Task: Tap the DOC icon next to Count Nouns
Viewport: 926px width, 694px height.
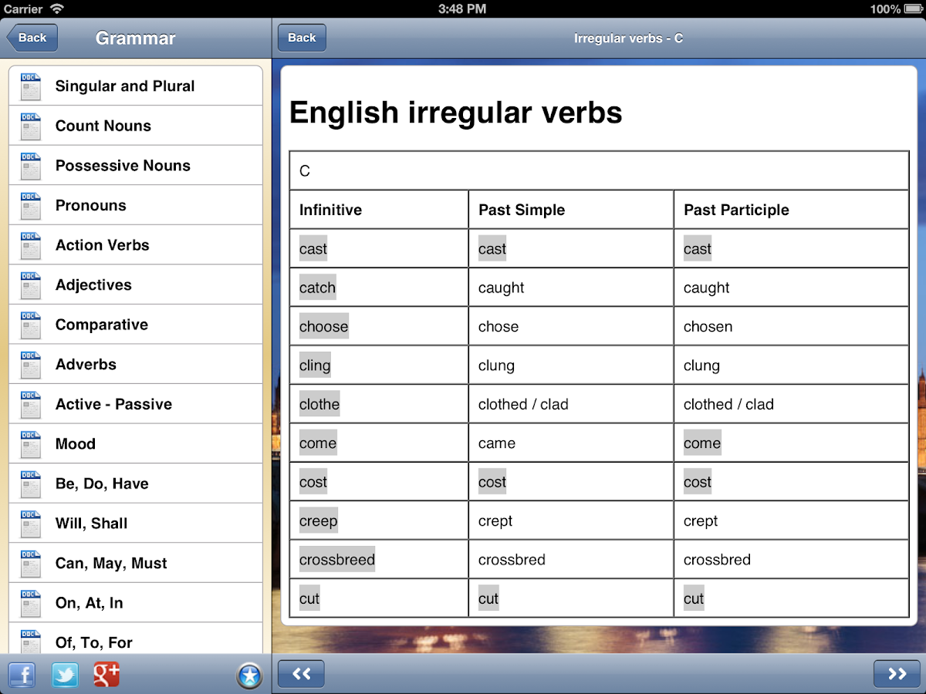Action: click(x=30, y=126)
